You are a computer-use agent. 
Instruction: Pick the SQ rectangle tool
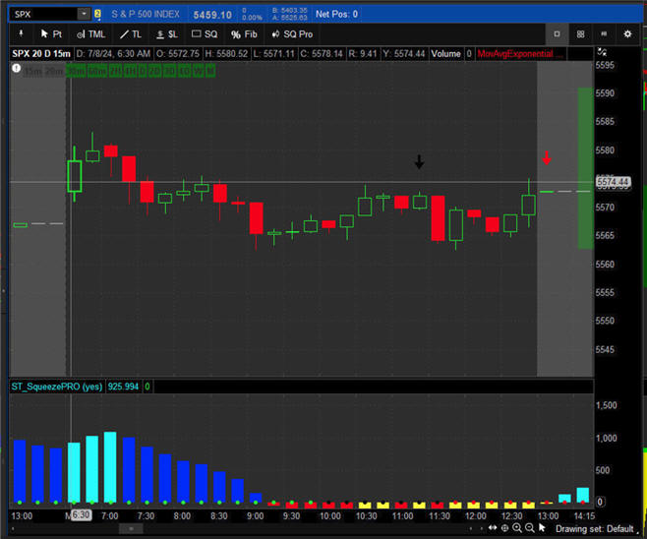pyautogui.click(x=204, y=33)
